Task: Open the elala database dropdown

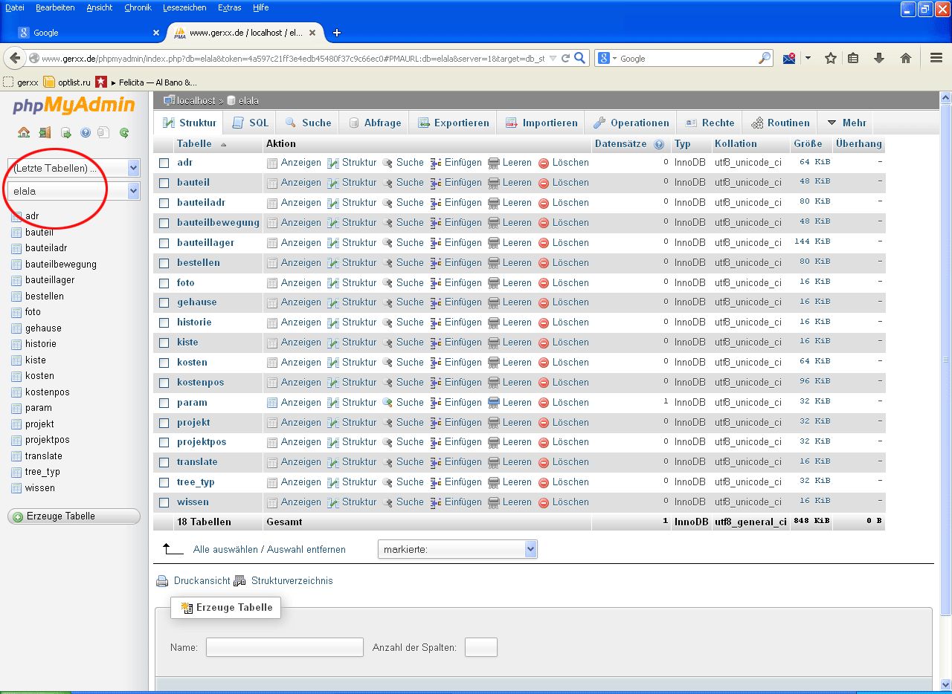Action: point(74,191)
